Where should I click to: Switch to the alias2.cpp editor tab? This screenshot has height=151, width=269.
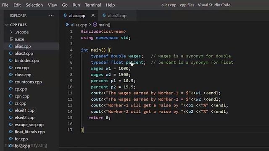(117, 16)
